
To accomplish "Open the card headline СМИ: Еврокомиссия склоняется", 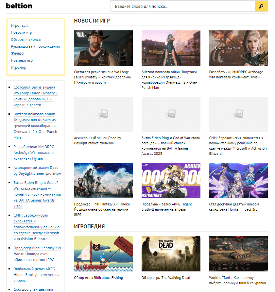I will click(x=238, y=146).
